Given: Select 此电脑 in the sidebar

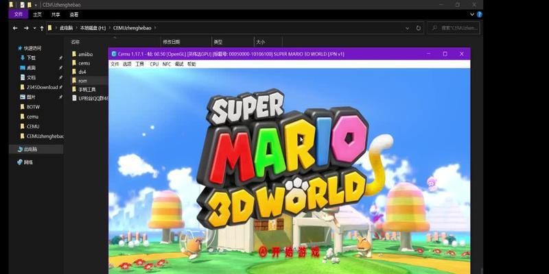Looking at the screenshot, I should (36, 149).
